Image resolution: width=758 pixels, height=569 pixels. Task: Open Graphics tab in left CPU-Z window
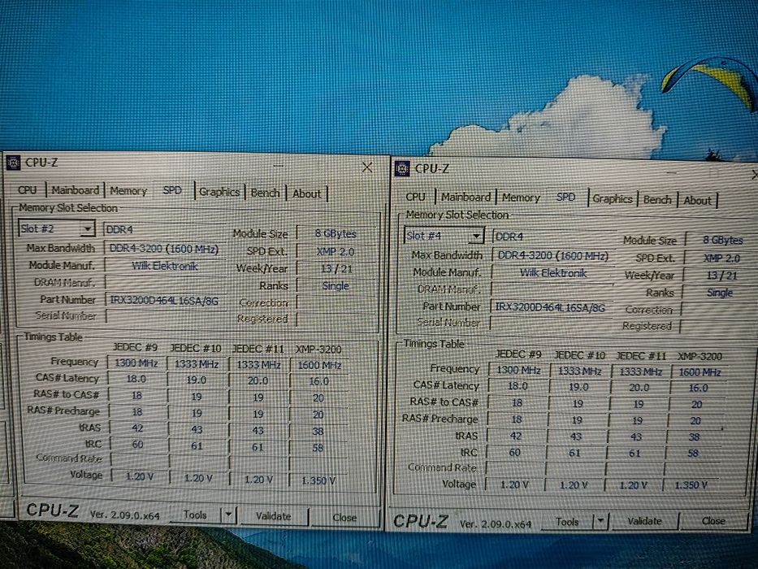tap(219, 192)
